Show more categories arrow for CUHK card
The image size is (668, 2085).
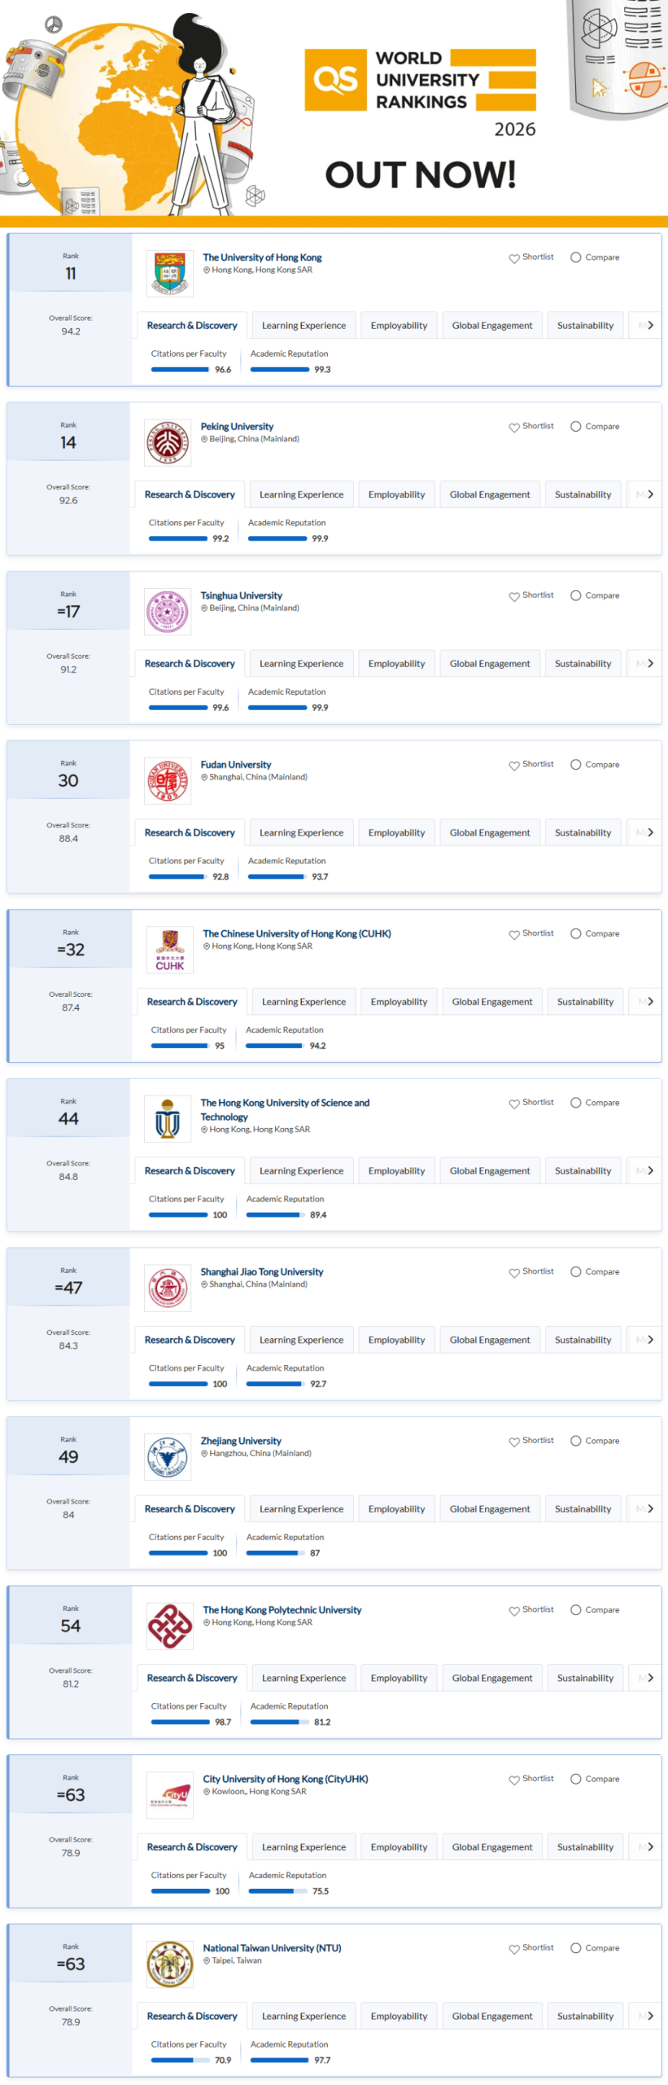(650, 1002)
